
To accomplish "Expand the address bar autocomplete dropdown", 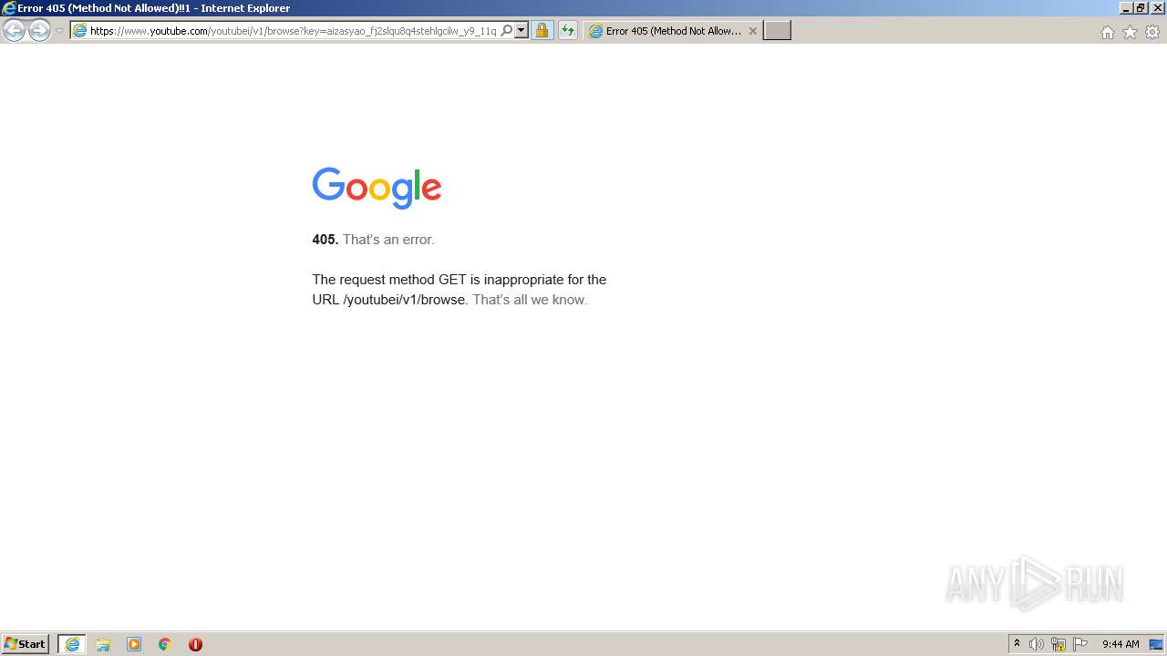I will (522, 31).
